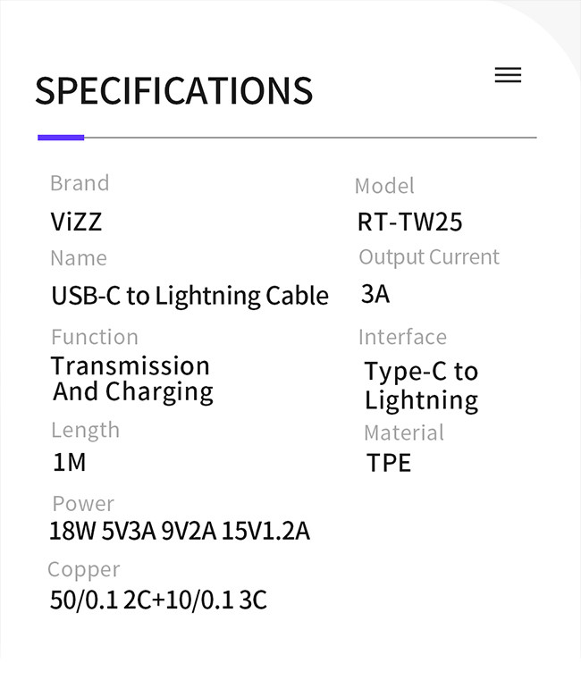Image resolution: width=581 pixels, height=688 pixels.
Task: Click the RT-TW25 model number
Action: (409, 222)
